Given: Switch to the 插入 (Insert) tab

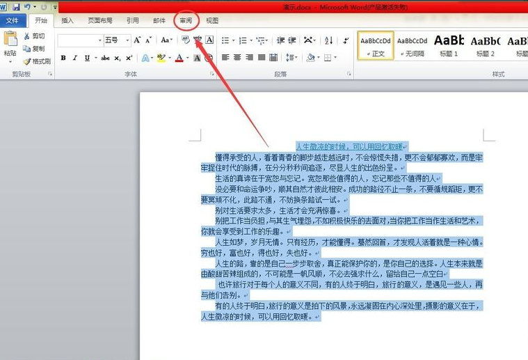Looking at the screenshot, I should (67, 21).
